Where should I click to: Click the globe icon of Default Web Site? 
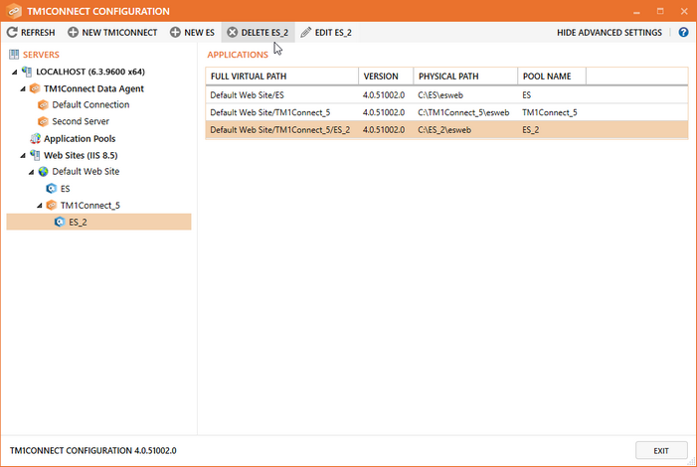(43, 172)
